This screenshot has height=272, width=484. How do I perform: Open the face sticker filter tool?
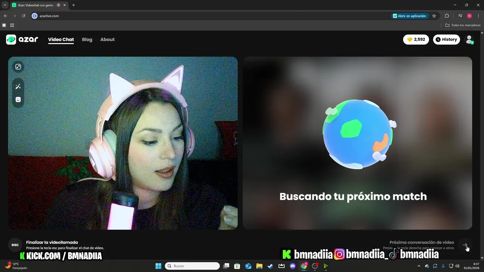(18, 99)
